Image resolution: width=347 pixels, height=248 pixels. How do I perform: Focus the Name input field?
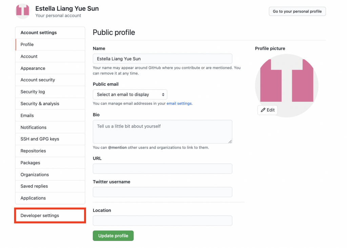coord(162,59)
